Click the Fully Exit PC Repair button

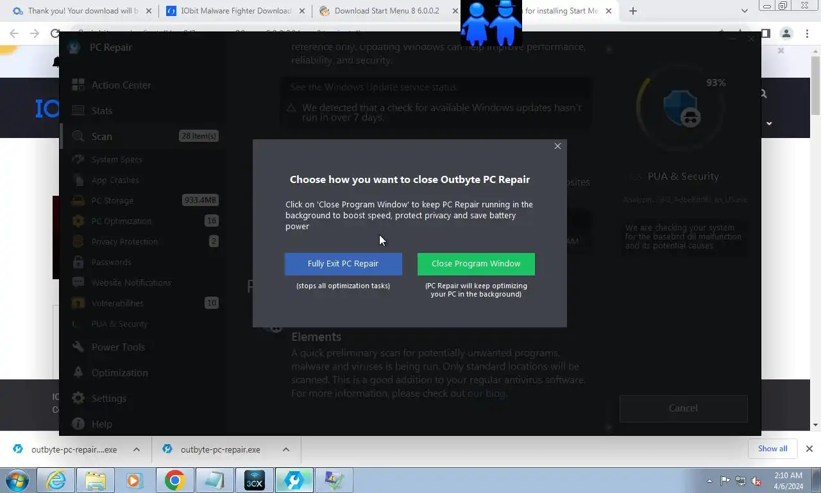pos(343,264)
